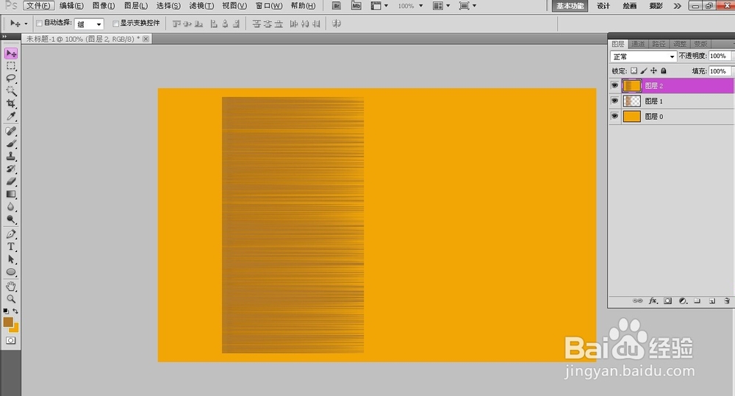The width and height of the screenshot is (735, 396).
Task: Toggle lock image pixels
Action: coord(644,71)
